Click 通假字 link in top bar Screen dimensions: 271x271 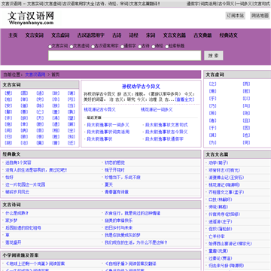point(192,4)
